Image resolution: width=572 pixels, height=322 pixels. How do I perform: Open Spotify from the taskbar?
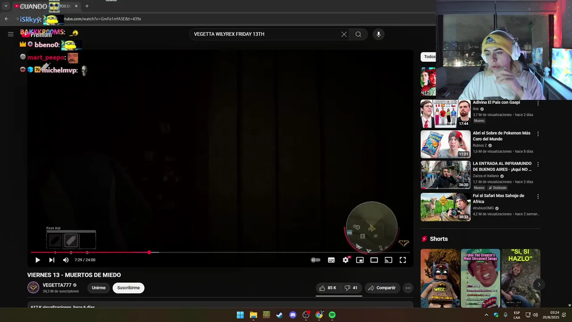332,315
